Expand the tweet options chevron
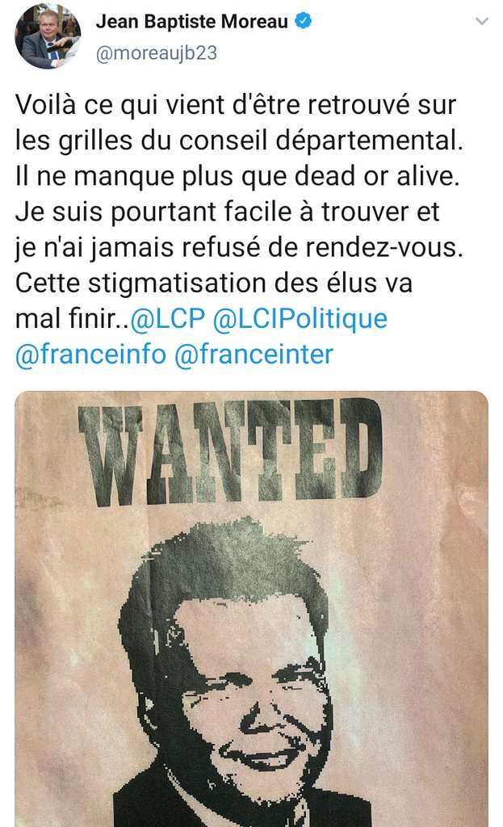 [x=481, y=22]
